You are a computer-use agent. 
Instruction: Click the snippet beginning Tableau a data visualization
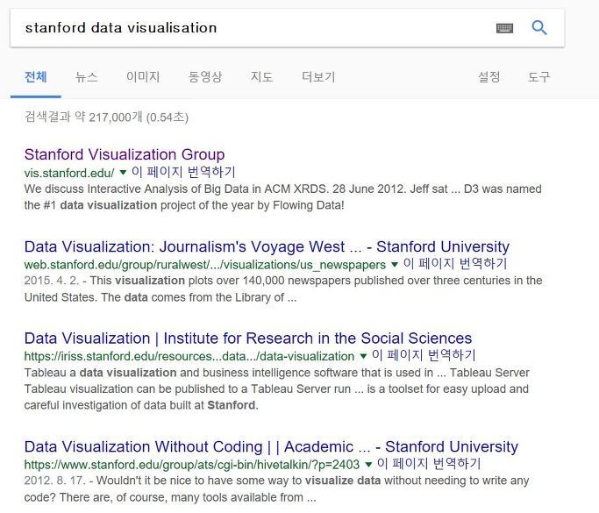click(276, 388)
